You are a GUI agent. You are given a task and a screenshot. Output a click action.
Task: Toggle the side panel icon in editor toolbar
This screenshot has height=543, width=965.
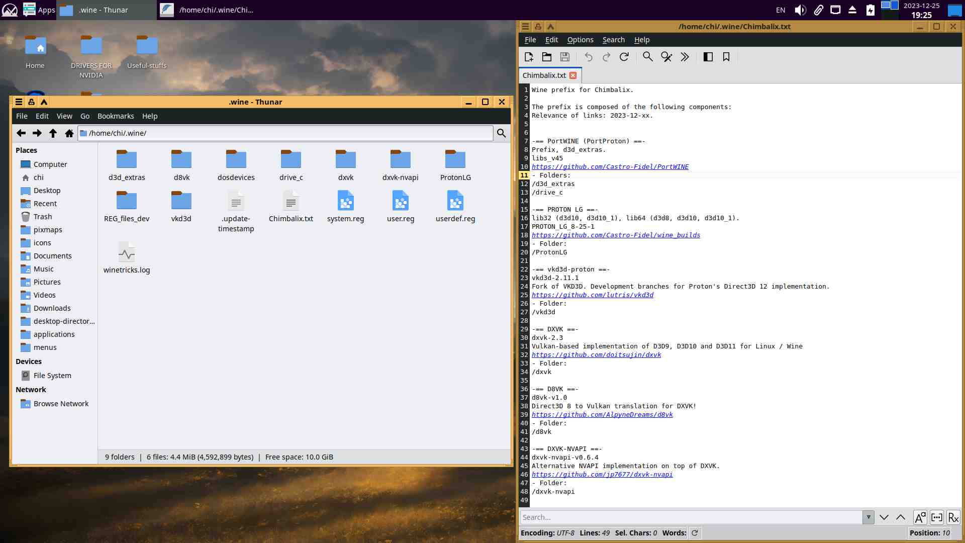(708, 57)
